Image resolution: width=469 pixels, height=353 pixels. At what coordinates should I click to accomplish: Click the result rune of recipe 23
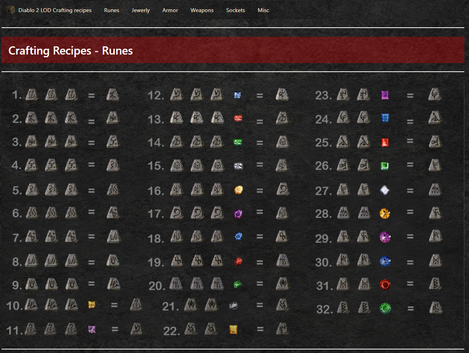[x=435, y=95]
